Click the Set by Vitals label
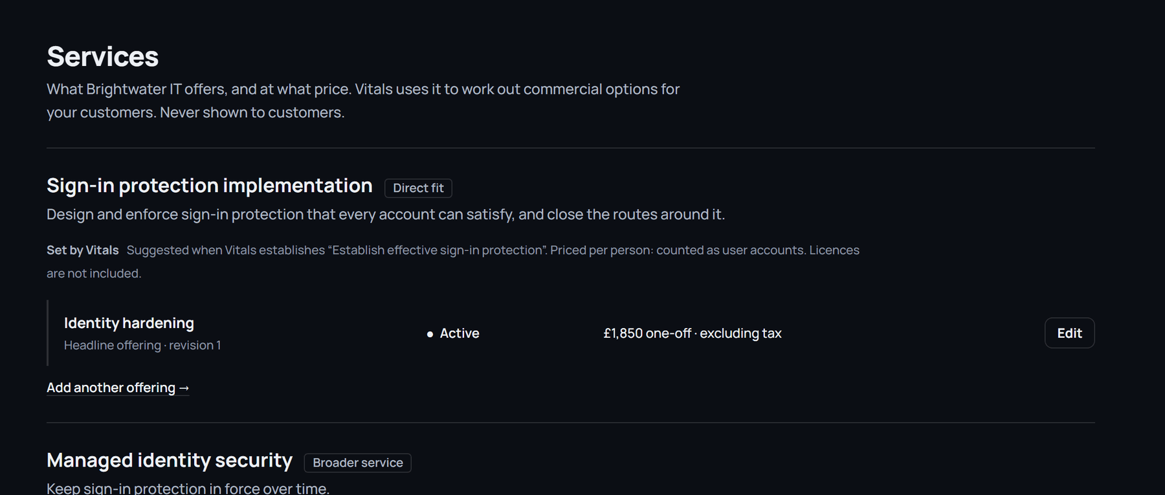The image size is (1165, 495). (x=83, y=250)
